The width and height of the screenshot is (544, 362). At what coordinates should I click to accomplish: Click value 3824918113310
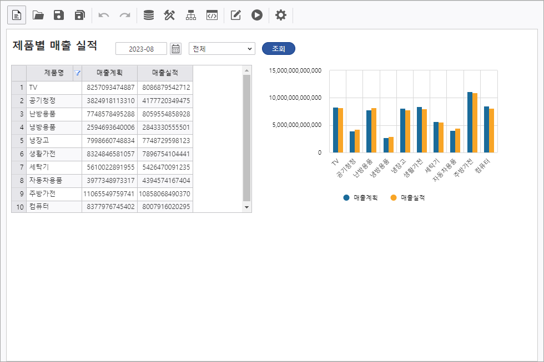pos(110,101)
